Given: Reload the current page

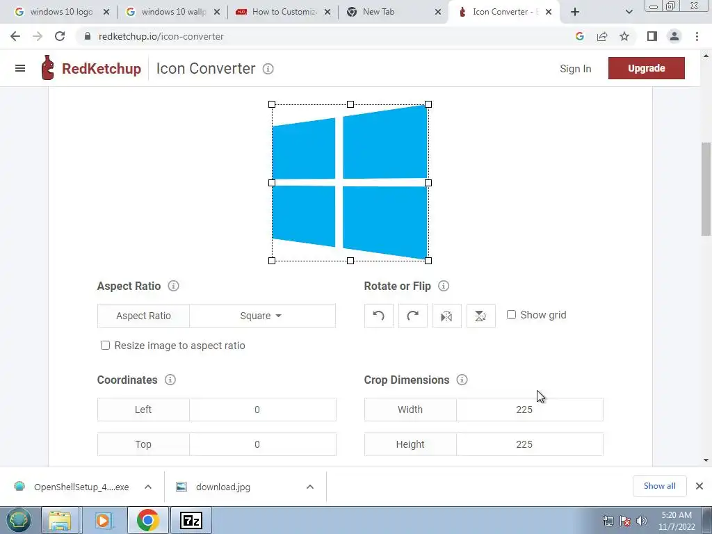Looking at the screenshot, I should 60,36.
